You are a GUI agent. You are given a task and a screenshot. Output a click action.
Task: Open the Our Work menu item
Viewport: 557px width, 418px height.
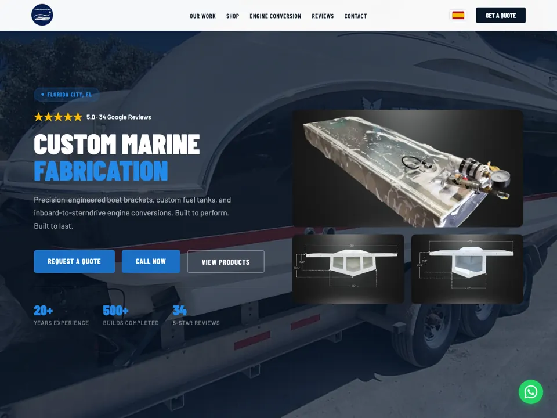pyautogui.click(x=202, y=16)
